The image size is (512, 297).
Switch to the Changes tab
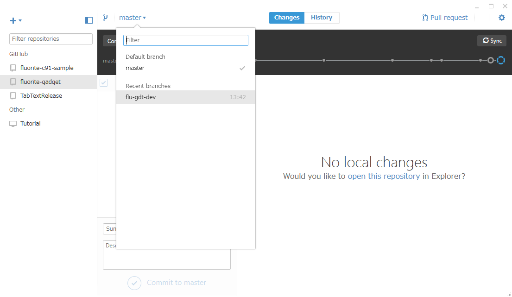coord(286,17)
